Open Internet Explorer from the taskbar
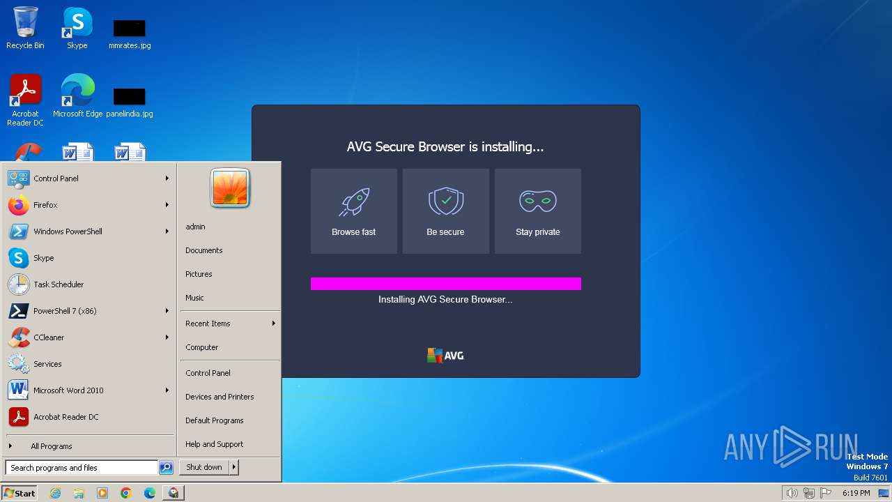The width and height of the screenshot is (892, 502). [55, 493]
